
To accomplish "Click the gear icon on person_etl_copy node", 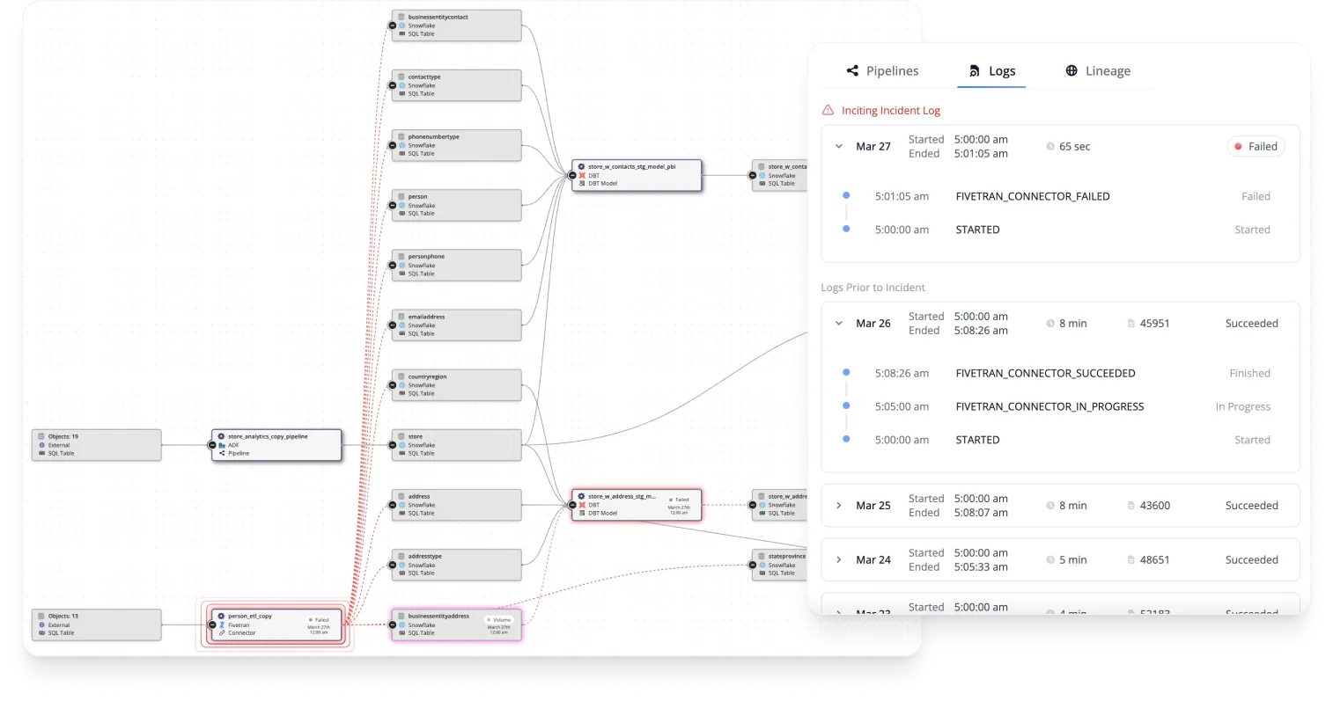I will (x=222, y=617).
